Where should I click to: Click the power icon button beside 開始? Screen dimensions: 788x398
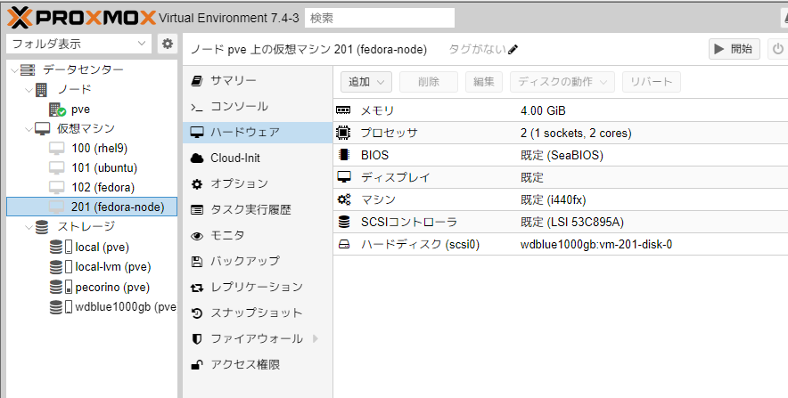pos(778,49)
